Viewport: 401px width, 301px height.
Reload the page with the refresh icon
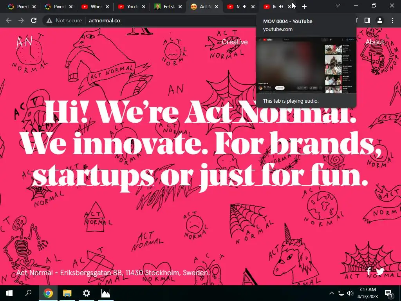click(34, 20)
